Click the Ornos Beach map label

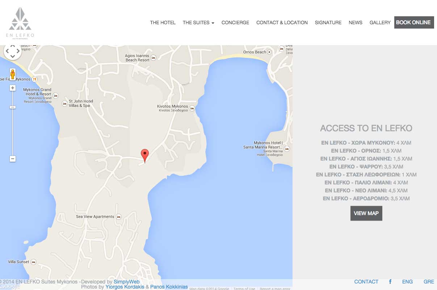(x=255, y=52)
